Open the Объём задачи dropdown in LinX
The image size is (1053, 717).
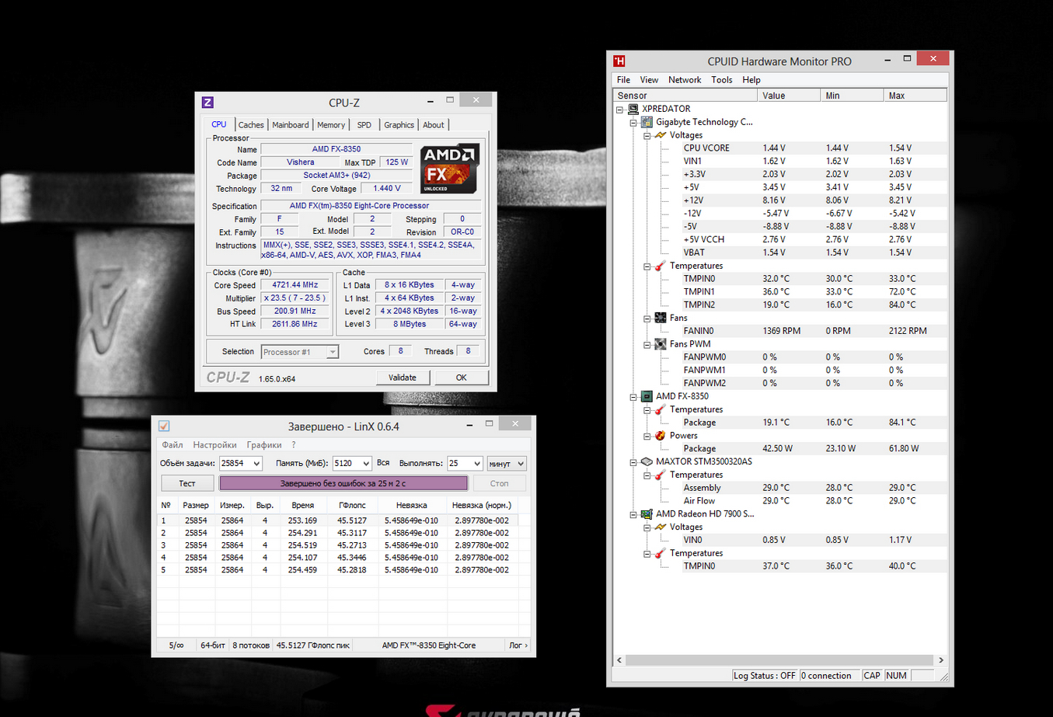pos(255,464)
